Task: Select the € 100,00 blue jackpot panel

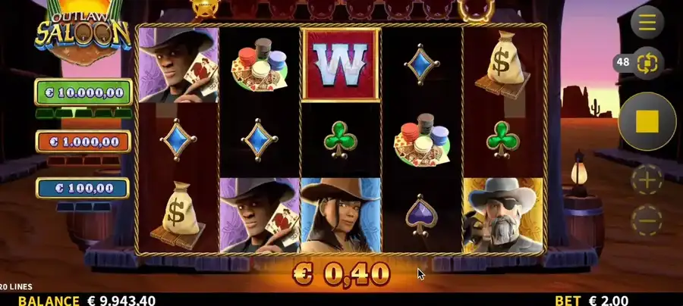Action: click(x=83, y=188)
